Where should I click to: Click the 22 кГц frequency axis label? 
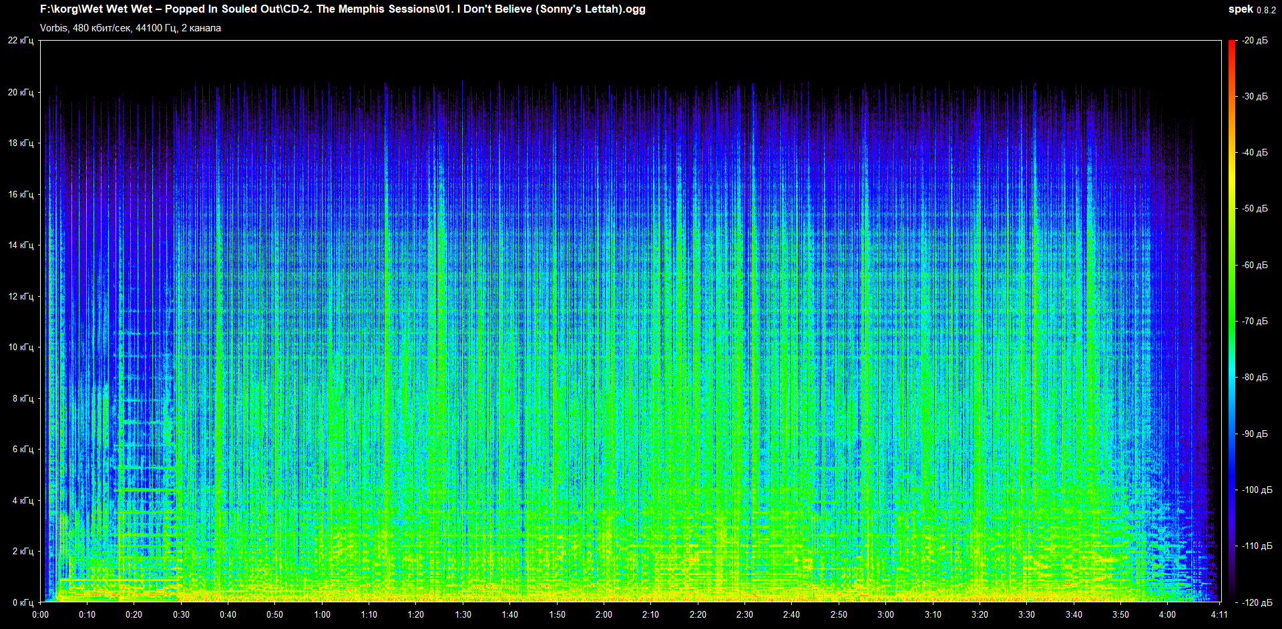(x=21, y=41)
